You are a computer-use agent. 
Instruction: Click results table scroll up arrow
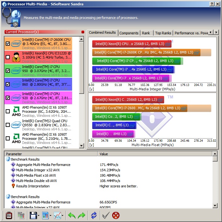[x=215, y=154]
